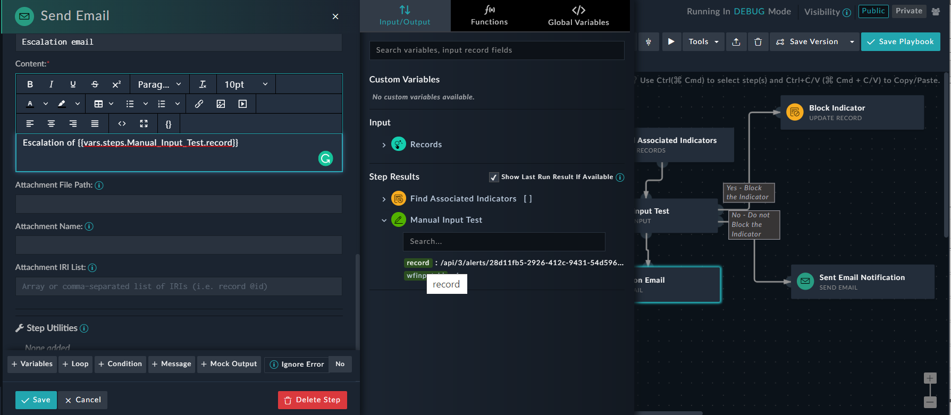
Task: Align content text left
Action: tap(30, 124)
